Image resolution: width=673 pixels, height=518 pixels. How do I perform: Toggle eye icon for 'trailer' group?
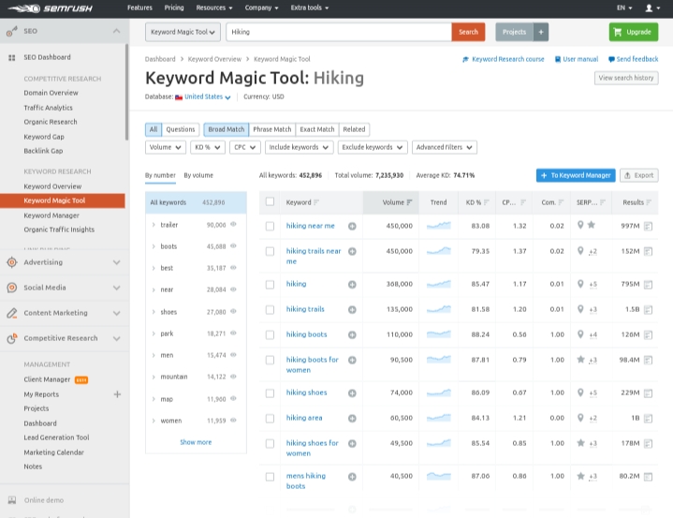pos(233,224)
